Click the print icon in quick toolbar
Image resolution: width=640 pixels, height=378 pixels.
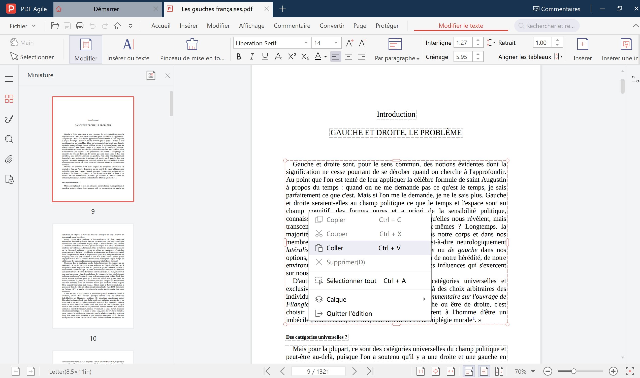click(x=80, y=26)
